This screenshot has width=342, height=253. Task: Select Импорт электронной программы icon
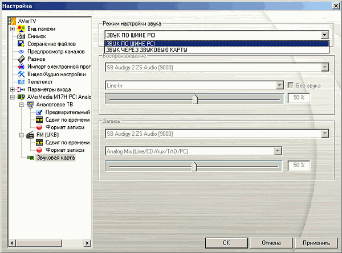(21, 67)
